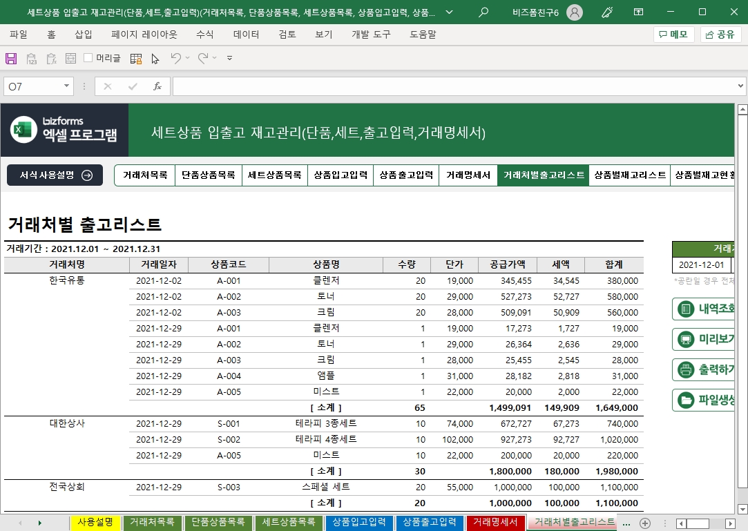Viewport: 748px width, 531px height.
Task: Click the Ribbon Display Options icon
Action: pos(639,12)
